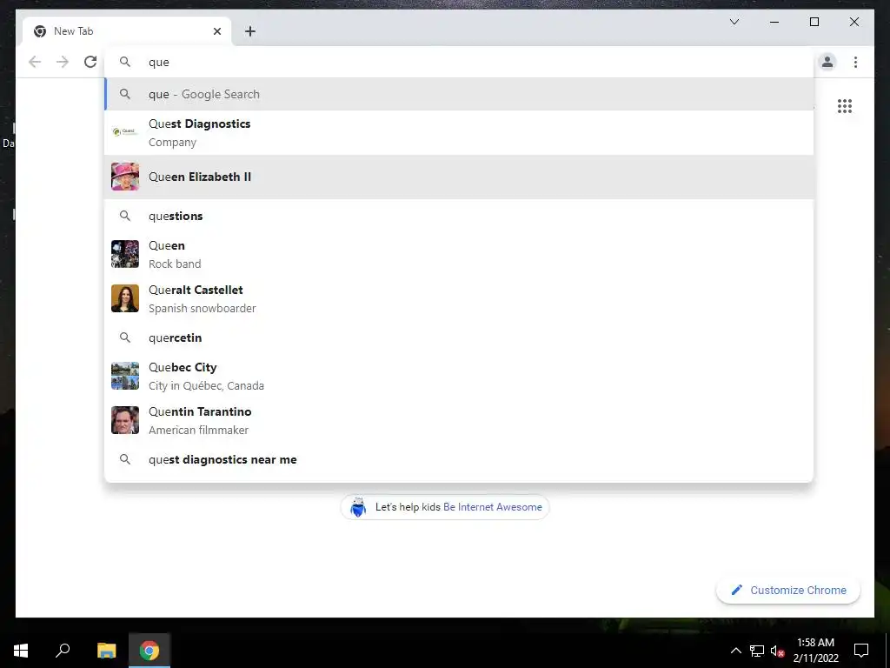Open Windows taskbar search
Screen dimensions: 890x668
[63, 650]
